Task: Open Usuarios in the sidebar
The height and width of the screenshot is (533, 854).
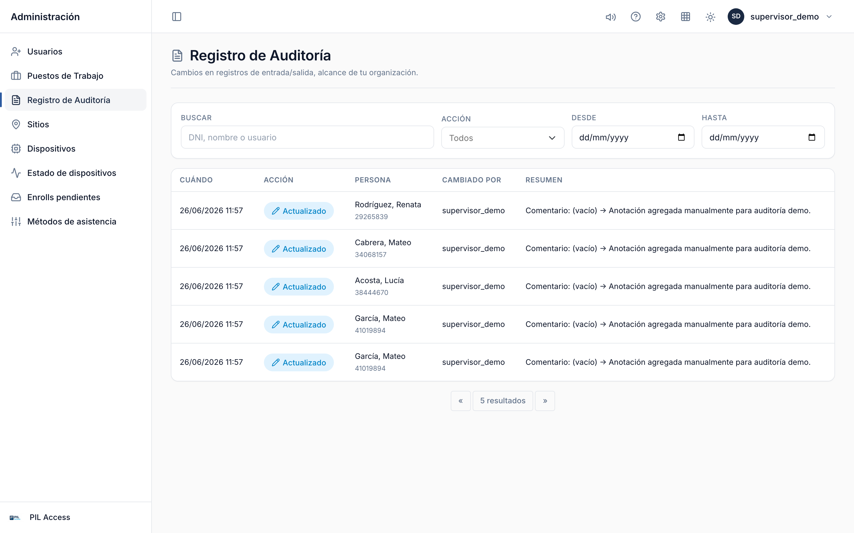Action: tap(75, 52)
